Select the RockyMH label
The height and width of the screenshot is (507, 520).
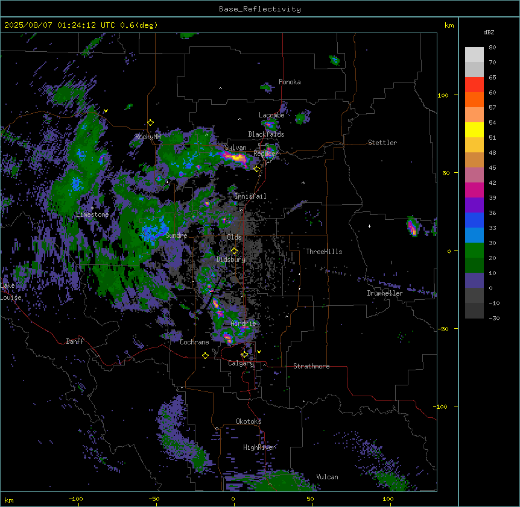tap(148, 137)
